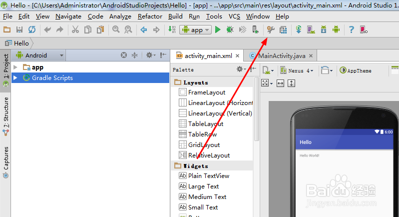The image size is (399, 217).
Task: Undo the last action via toolbar
Action: coord(47,30)
